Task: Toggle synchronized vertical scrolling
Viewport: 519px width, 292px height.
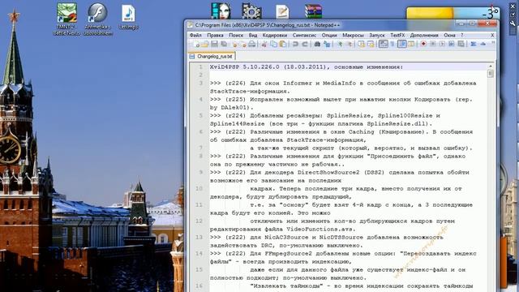Action: pos(362,44)
